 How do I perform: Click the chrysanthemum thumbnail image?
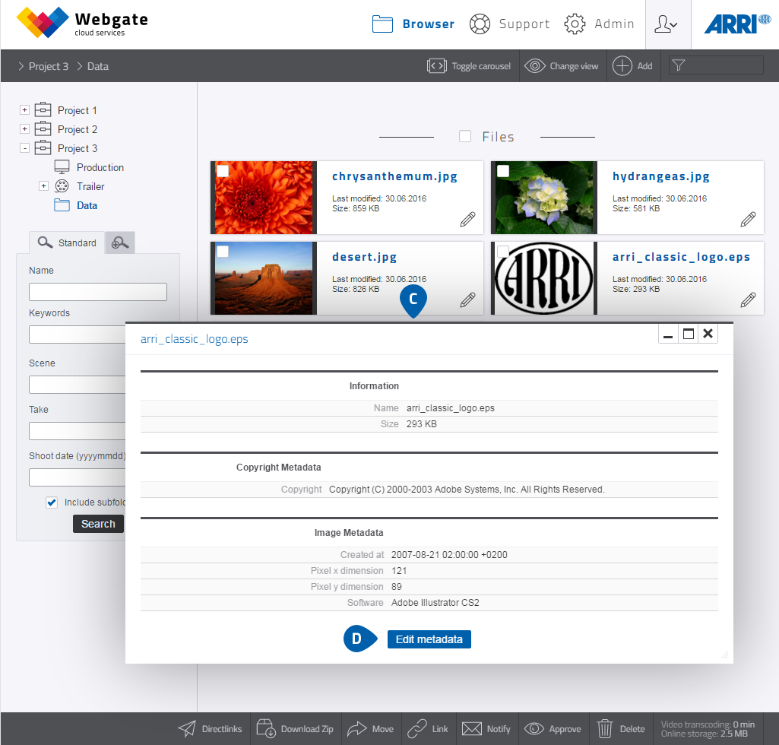click(x=264, y=198)
